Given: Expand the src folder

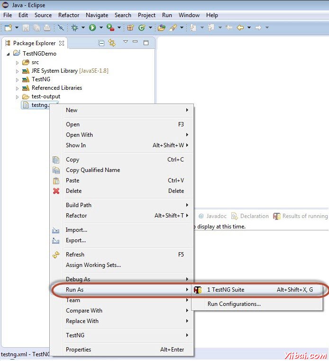Looking at the screenshot, I should tap(17, 63).
